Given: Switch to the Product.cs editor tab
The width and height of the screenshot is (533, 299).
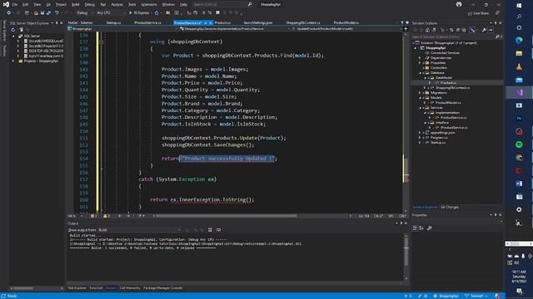Looking at the screenshot, I should tap(222, 22).
